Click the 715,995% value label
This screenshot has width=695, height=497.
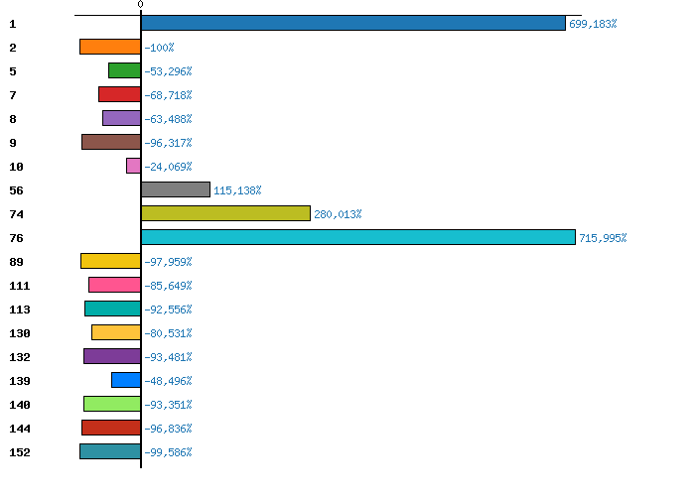(603, 238)
